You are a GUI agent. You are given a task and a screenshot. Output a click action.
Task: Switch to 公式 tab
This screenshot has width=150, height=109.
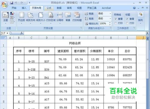tap(49, 8)
